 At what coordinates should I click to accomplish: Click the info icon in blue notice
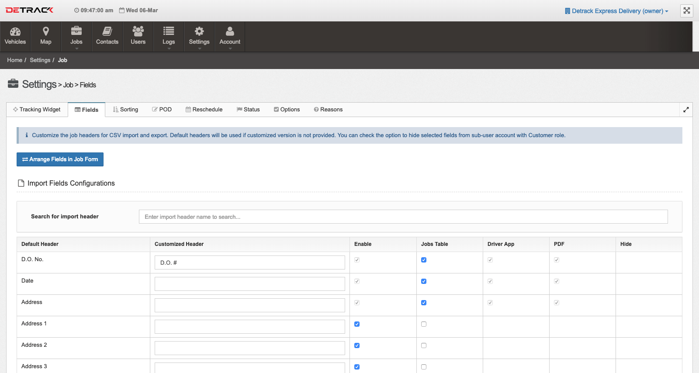[27, 135]
